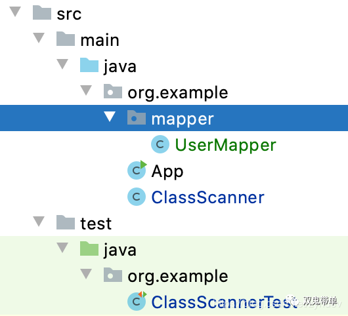The width and height of the screenshot is (348, 316).
Task: Select the ClassScannerTest file label
Action: point(224,302)
